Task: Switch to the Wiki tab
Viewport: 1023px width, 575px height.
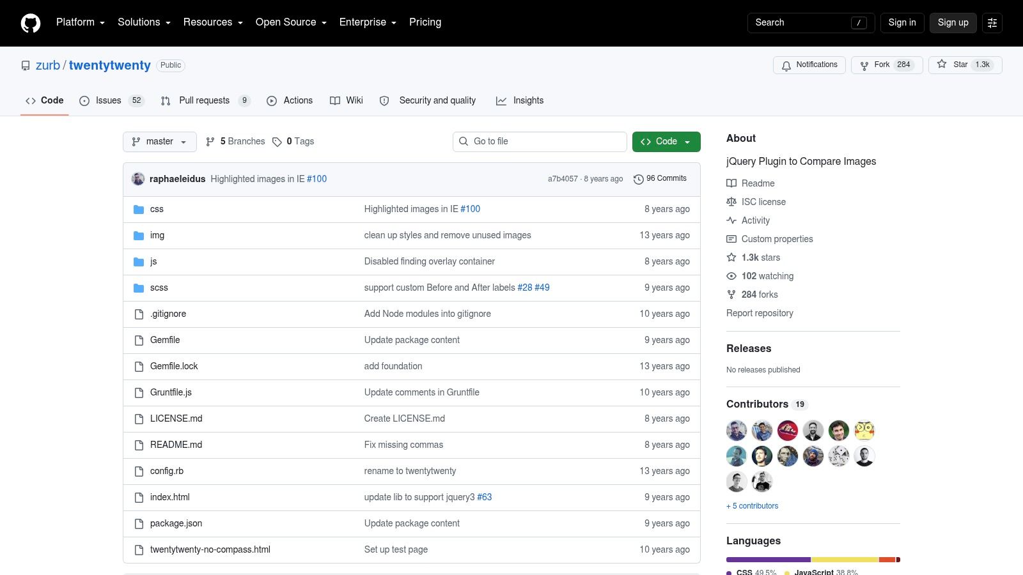Action: coord(347,101)
